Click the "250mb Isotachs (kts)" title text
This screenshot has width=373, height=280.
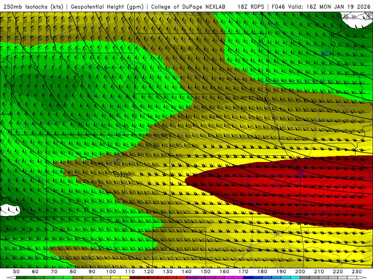[34, 7]
